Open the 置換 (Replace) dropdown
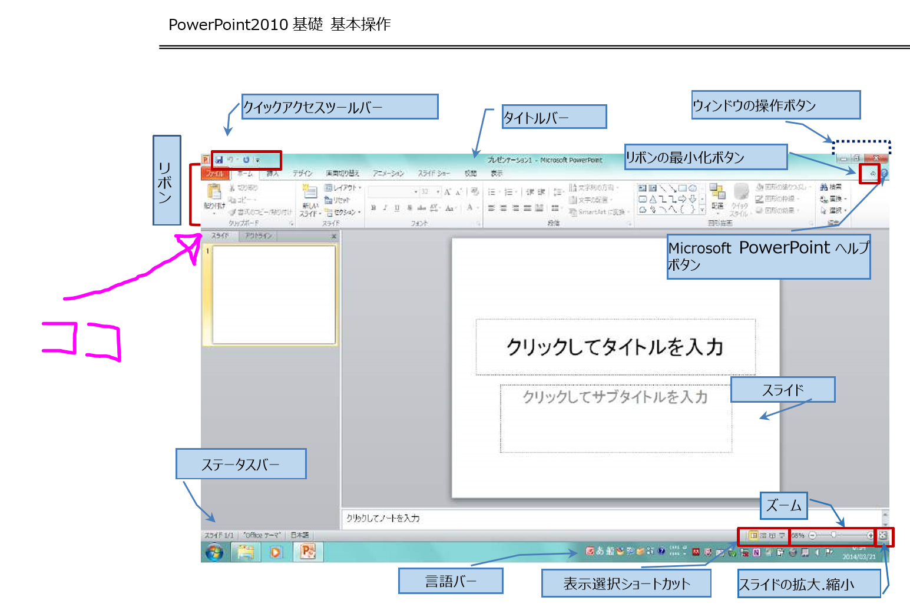The width and height of the screenshot is (910, 607). click(x=833, y=199)
